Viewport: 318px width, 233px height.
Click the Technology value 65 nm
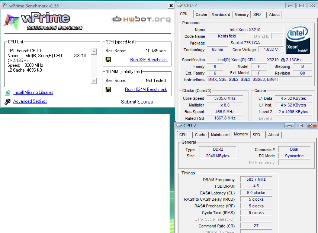(x=217, y=50)
